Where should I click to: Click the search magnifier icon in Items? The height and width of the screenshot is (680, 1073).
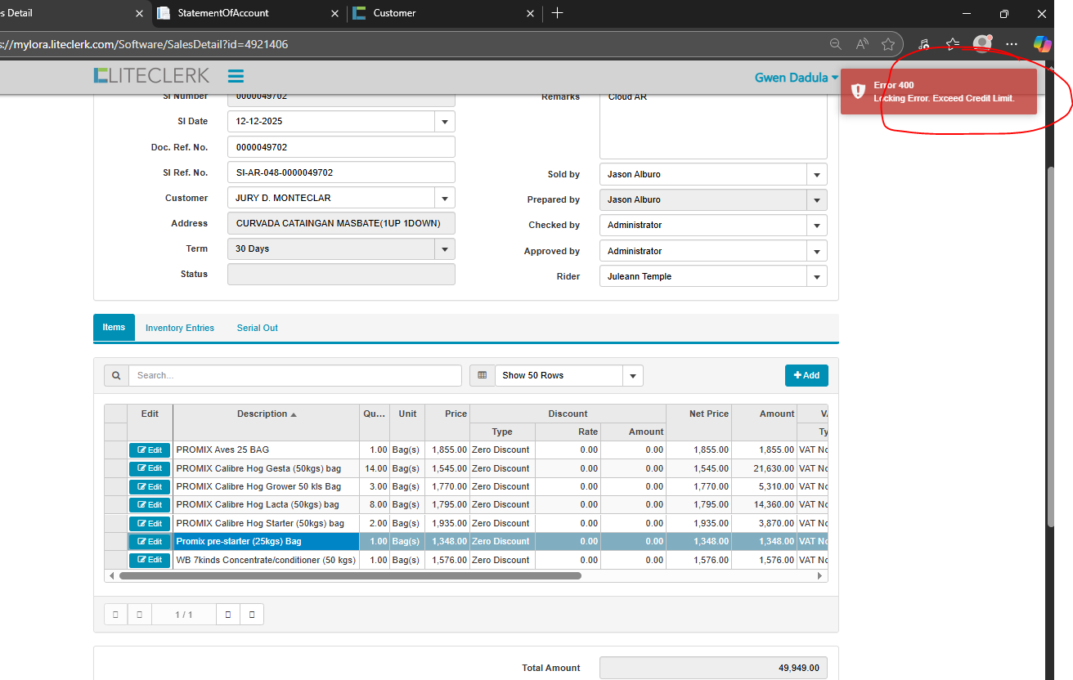coord(116,375)
